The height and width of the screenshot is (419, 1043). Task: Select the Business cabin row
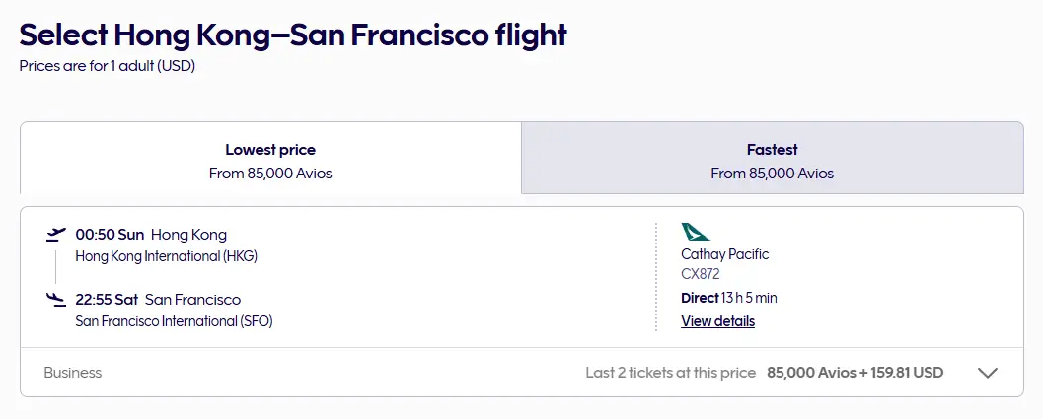click(522, 373)
